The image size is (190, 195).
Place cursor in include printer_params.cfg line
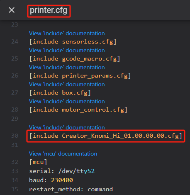pyautogui.click(x=80, y=76)
